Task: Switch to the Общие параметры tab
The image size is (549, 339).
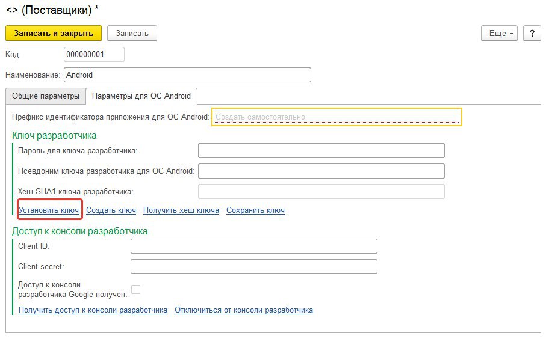Action: point(46,96)
